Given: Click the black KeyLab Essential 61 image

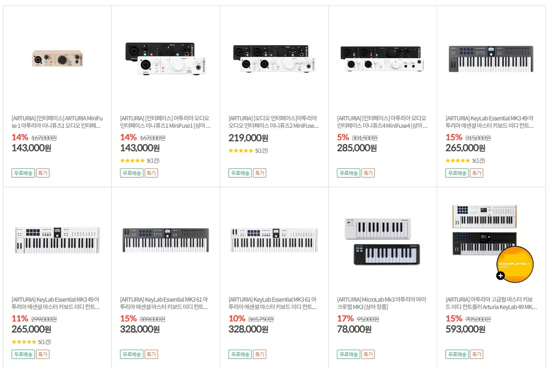Looking at the screenshot, I should coord(166,239).
